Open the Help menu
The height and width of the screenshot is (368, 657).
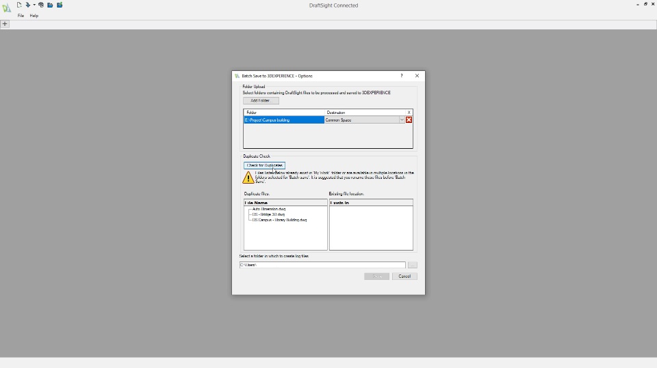tap(34, 16)
